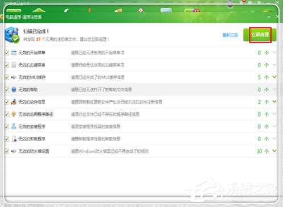The image size is (283, 207).
Task: Disable the 无效的软件信息 checkbox
Action: pos(7,102)
